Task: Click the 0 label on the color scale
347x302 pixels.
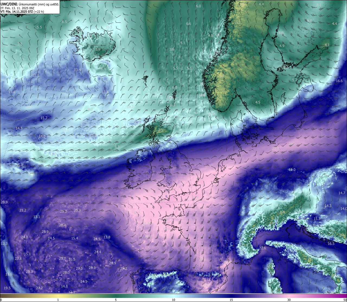Action: click(1, 300)
